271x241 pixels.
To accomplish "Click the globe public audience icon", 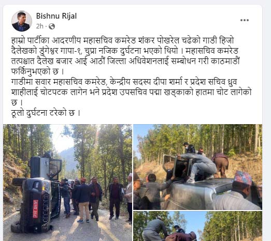I will point(52,26).
